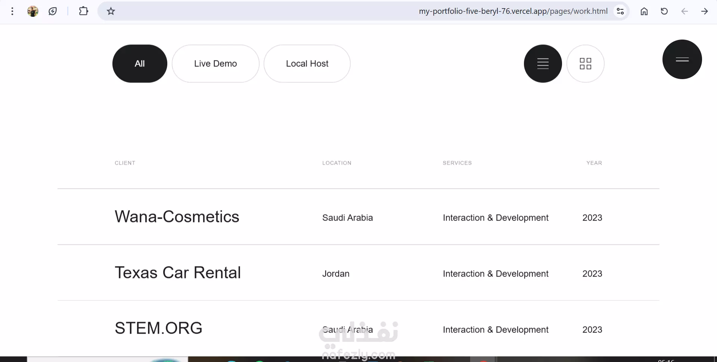Reload the current page
717x362 pixels.
[664, 11]
